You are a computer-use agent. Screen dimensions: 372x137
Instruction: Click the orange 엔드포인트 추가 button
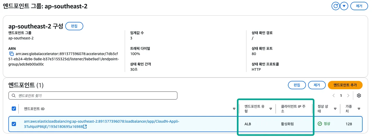coord(345,85)
